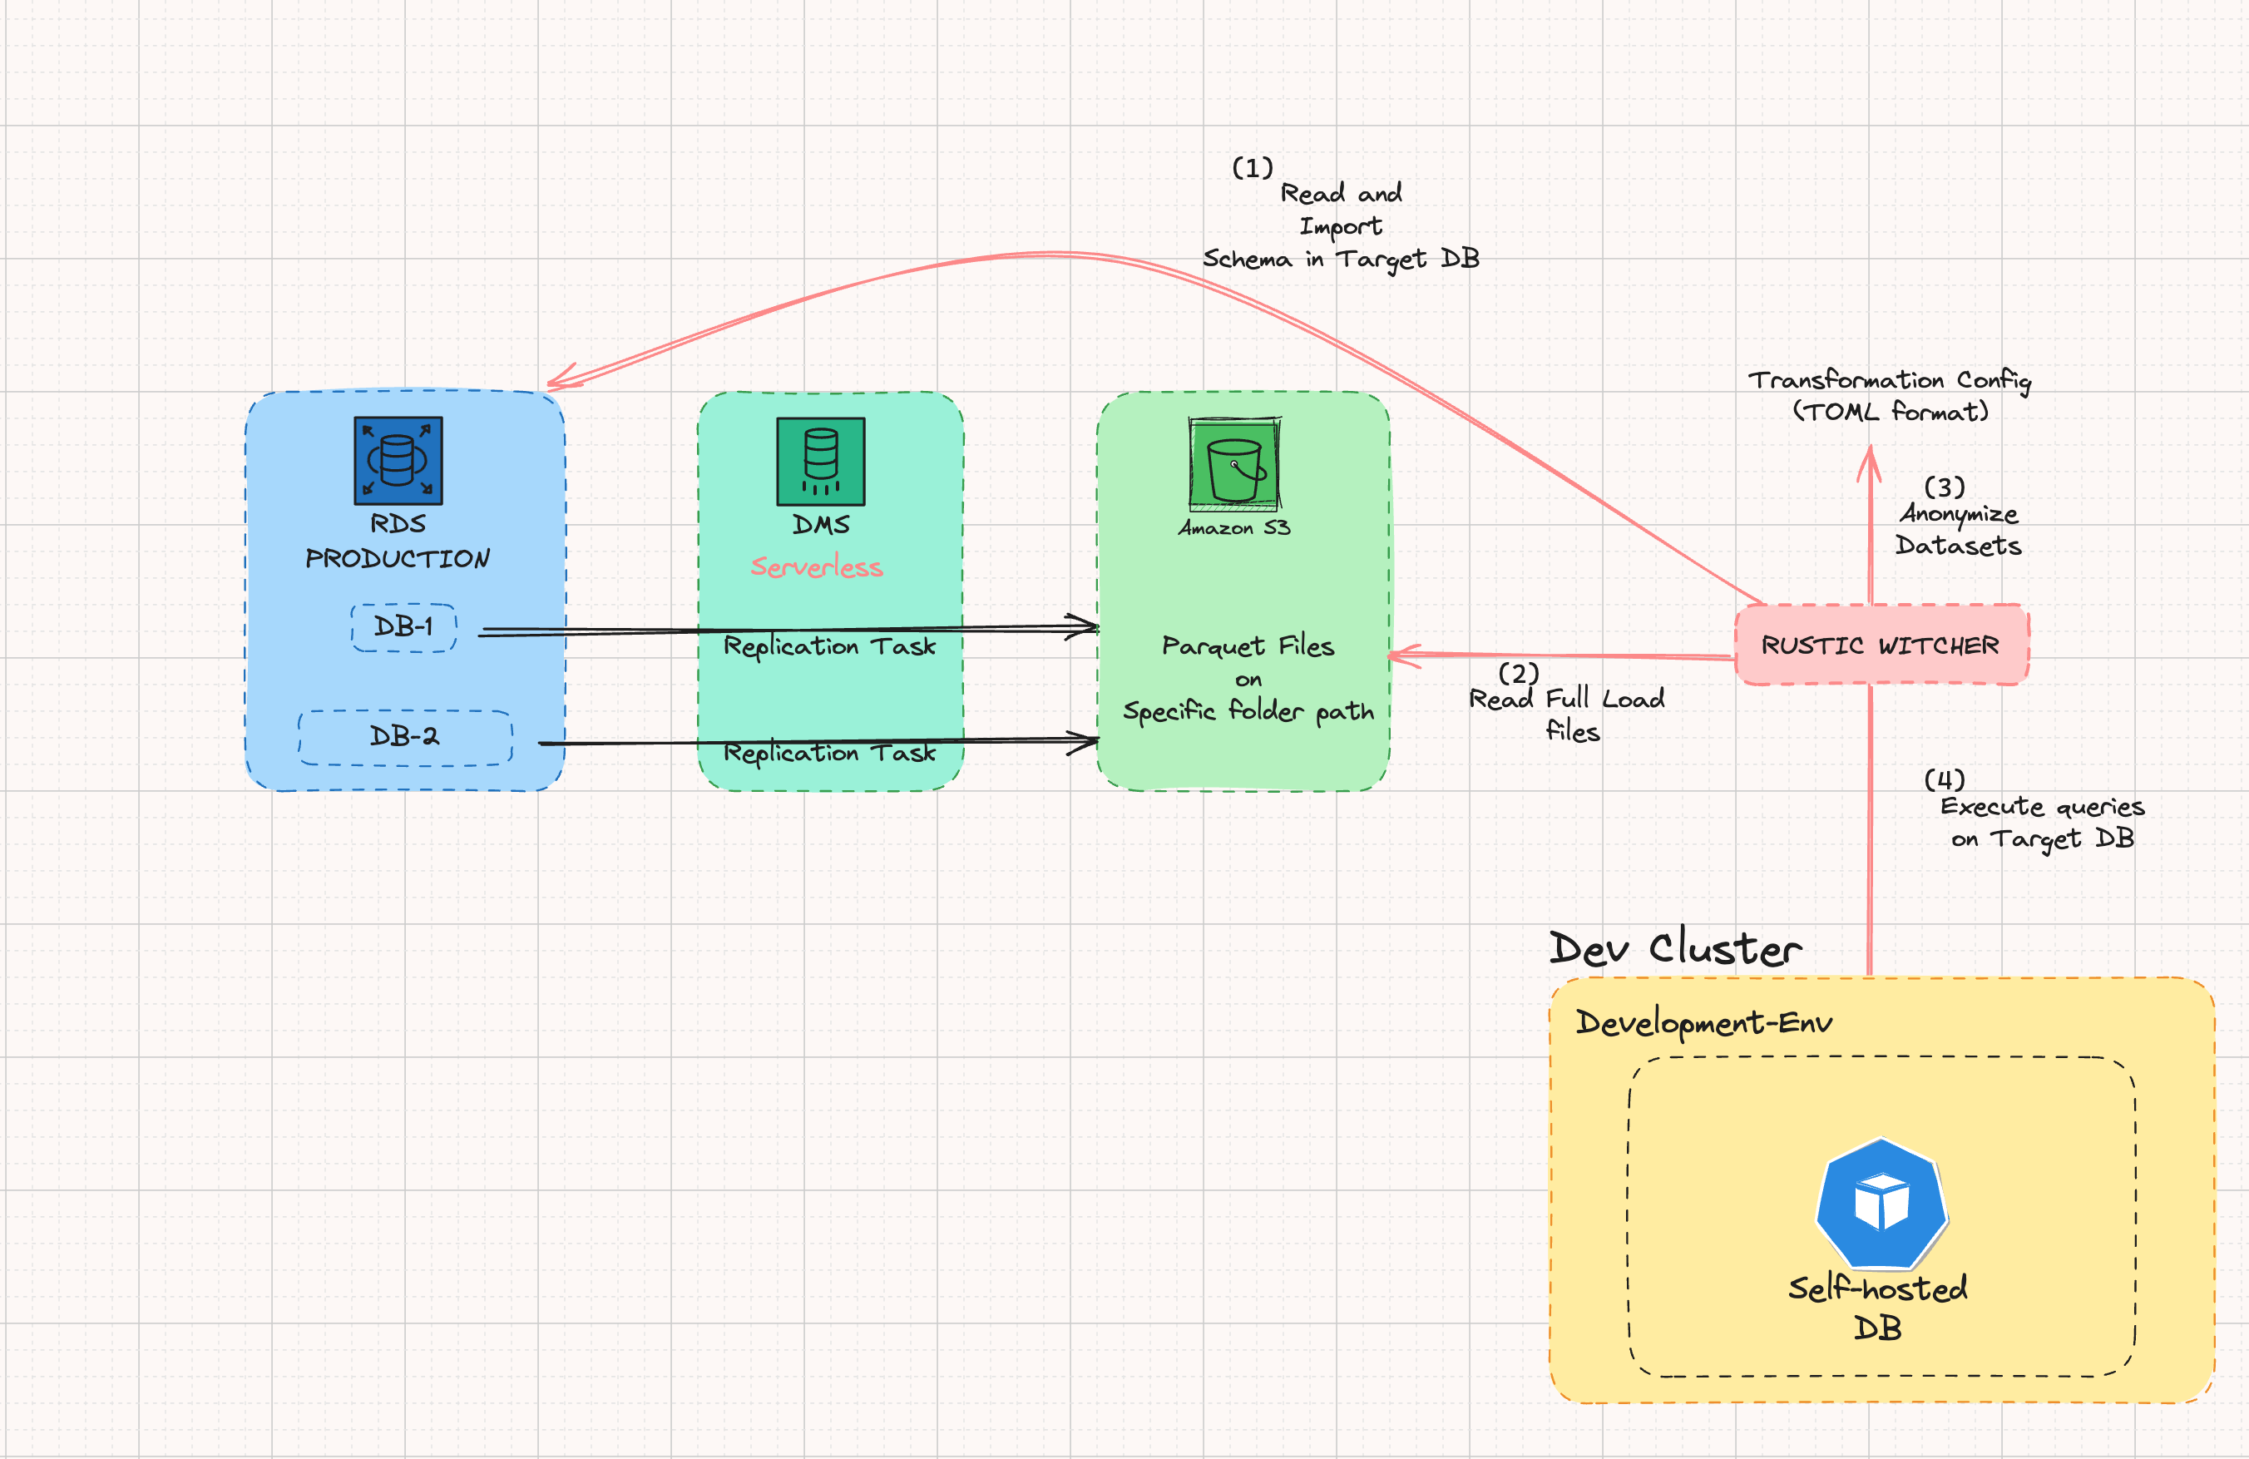This screenshot has width=2249, height=1459.
Task: Click the RDS database icon
Action: pos(398,461)
